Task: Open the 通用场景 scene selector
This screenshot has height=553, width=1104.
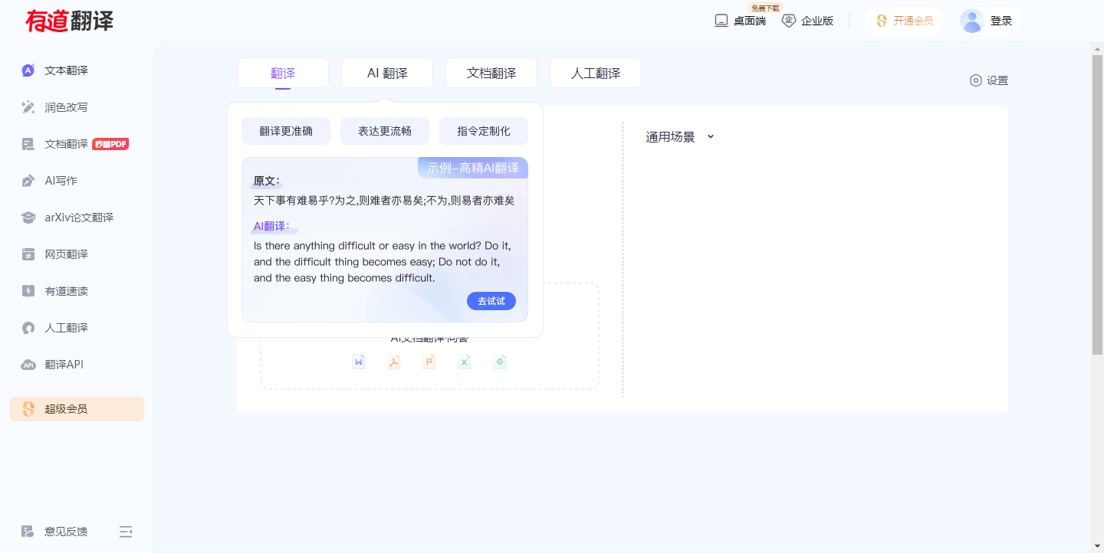Action: pyautogui.click(x=680, y=137)
